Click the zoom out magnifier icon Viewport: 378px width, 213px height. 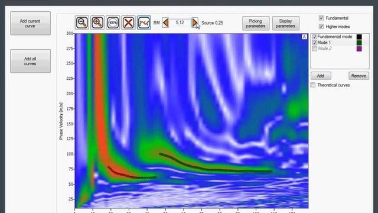(x=82, y=22)
